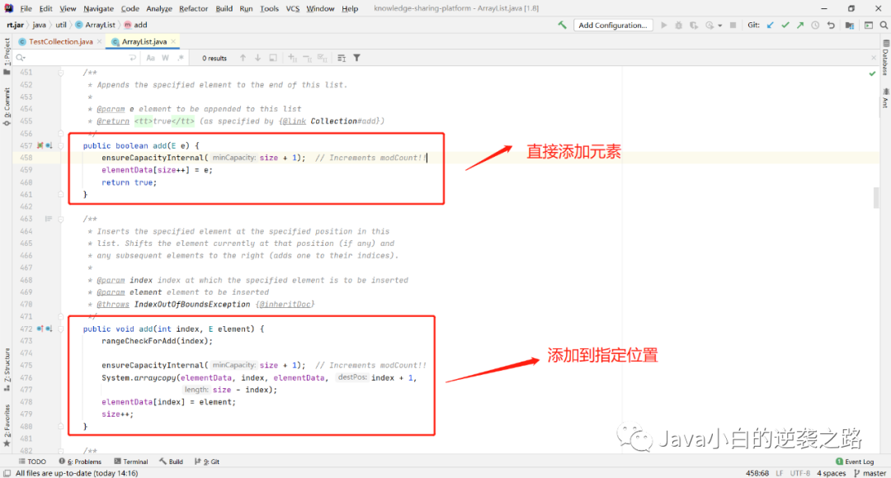Close the find bar with X

coord(874,58)
